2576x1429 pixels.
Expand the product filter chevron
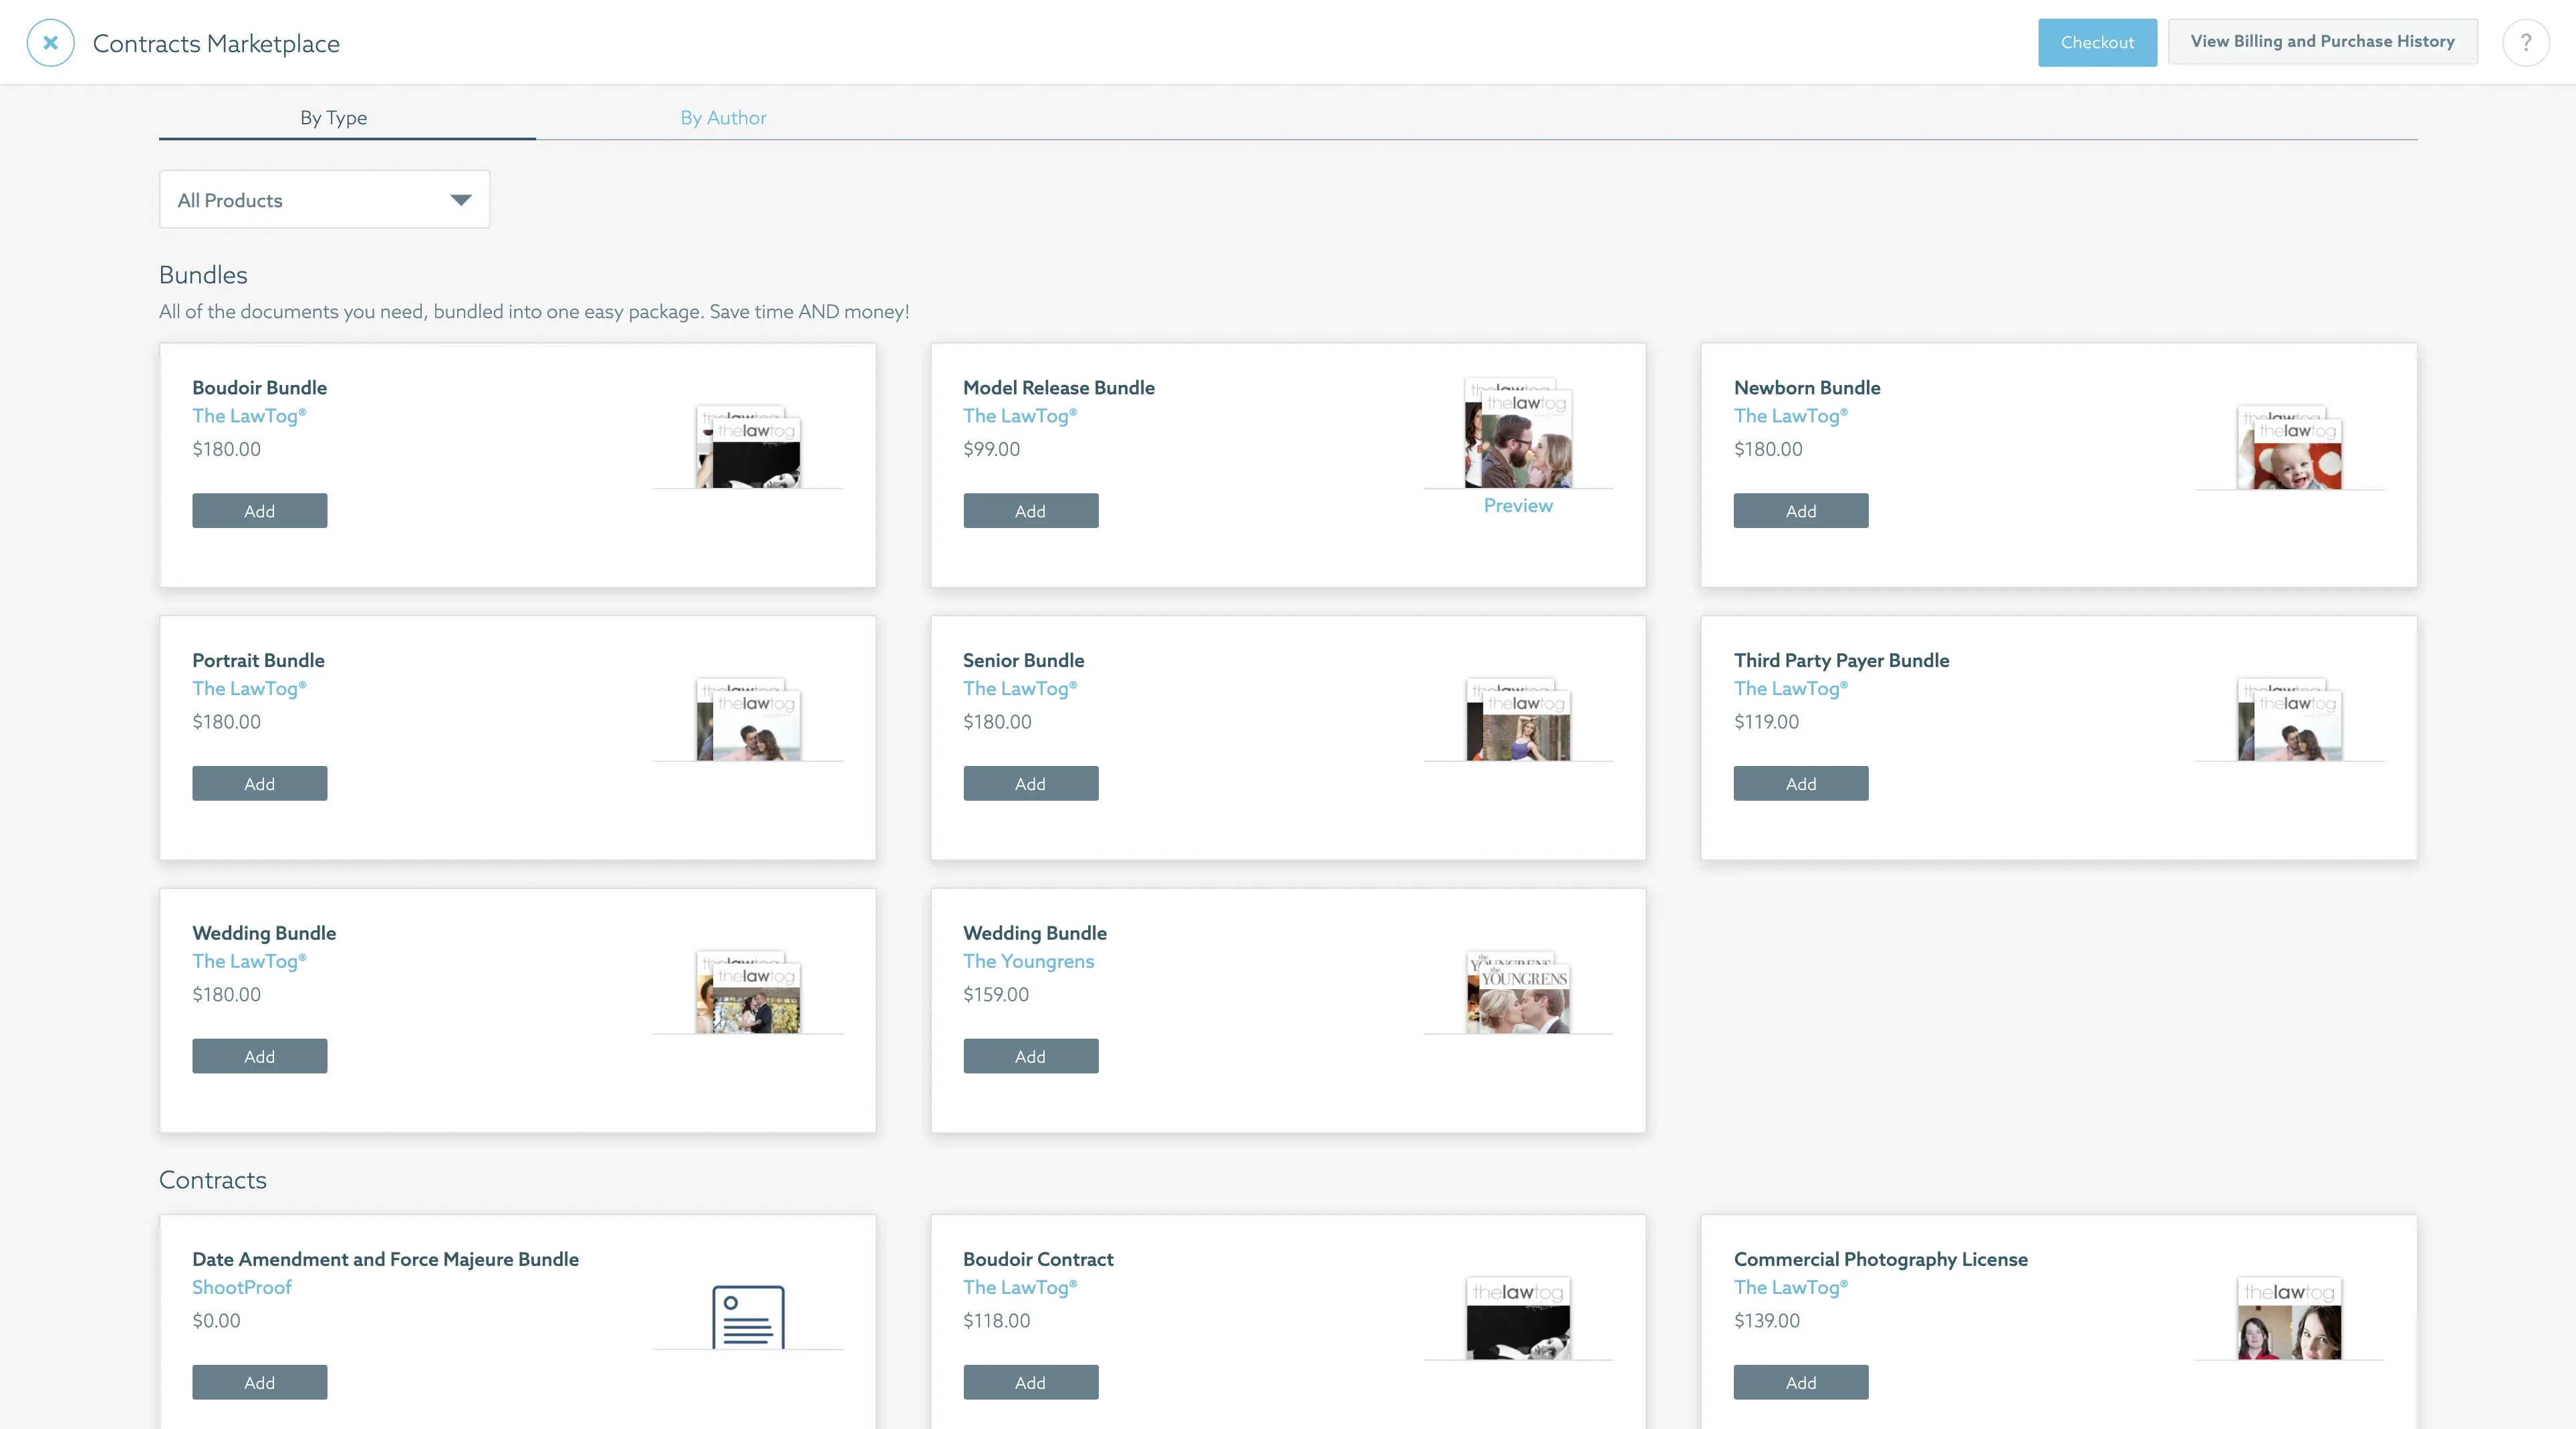(x=460, y=199)
